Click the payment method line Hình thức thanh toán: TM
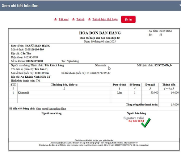 tap(26, 81)
